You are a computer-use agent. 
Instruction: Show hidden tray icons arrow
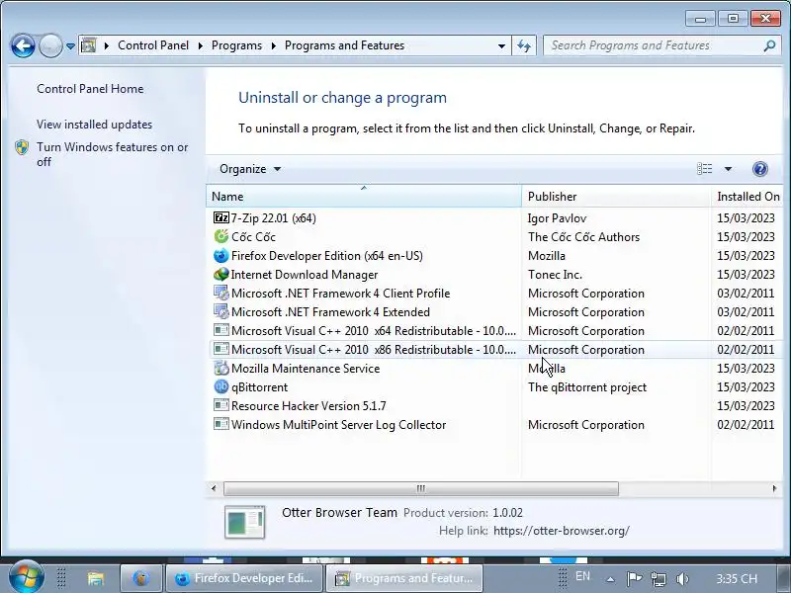click(610, 579)
